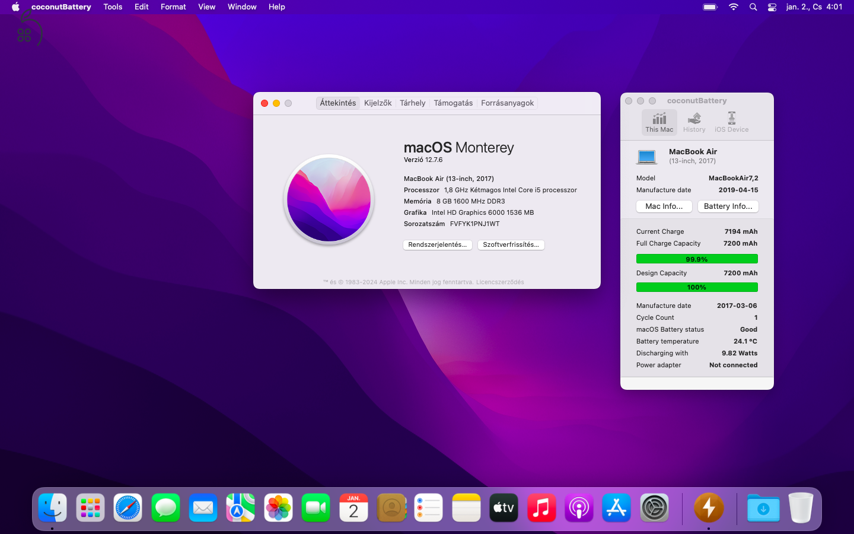Open Photos from the Dock
This screenshot has height=534, width=854.
(279, 508)
